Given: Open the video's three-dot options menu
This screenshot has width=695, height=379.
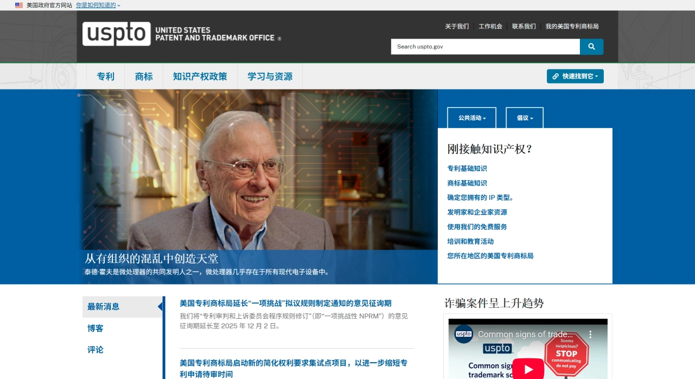Looking at the screenshot, I should pyautogui.click(x=591, y=334).
